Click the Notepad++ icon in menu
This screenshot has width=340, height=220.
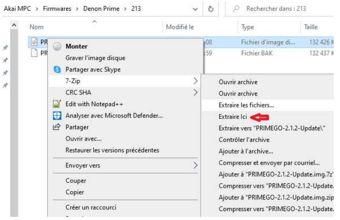point(56,104)
